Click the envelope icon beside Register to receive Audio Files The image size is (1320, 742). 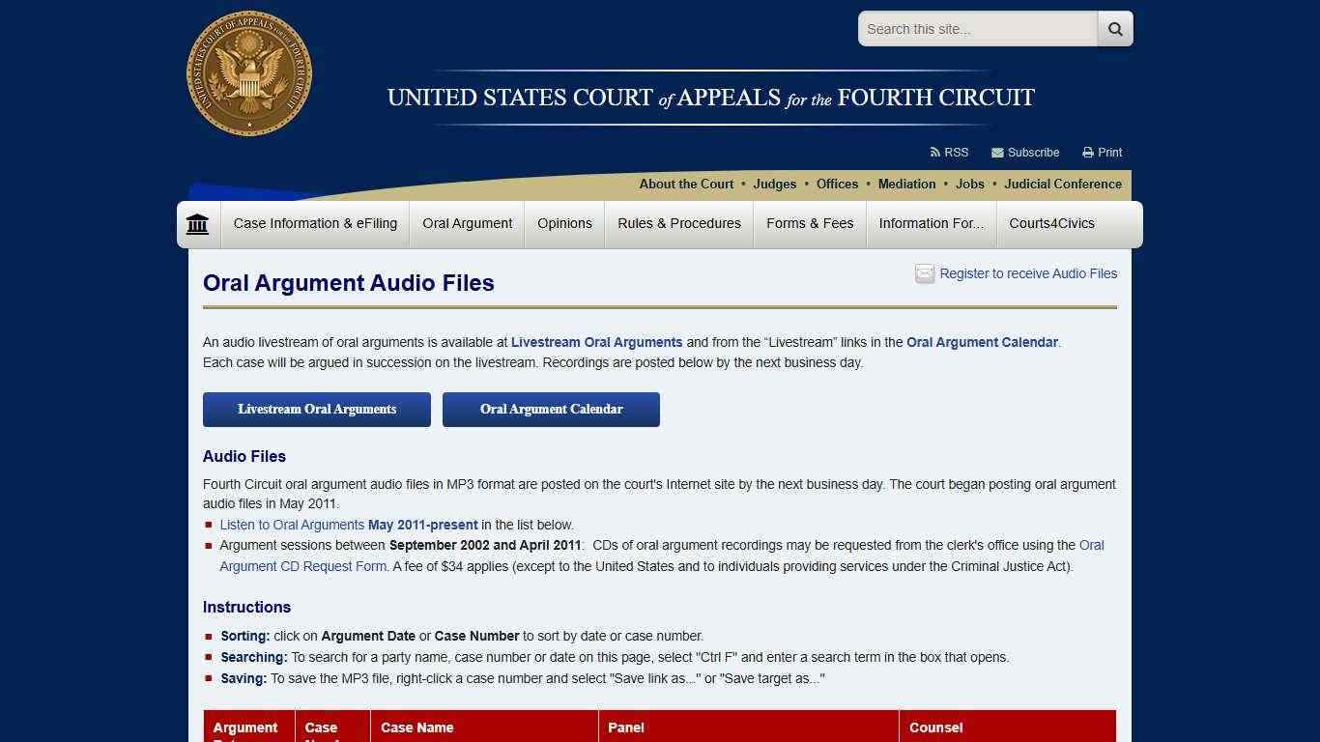[x=924, y=273]
